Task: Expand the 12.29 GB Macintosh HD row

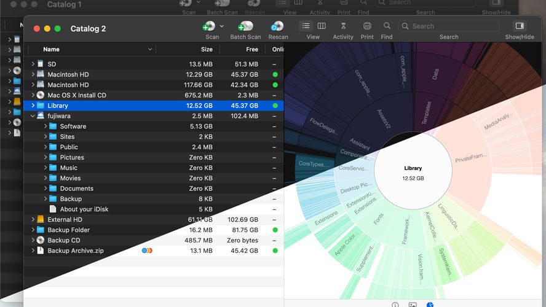Action: point(33,74)
